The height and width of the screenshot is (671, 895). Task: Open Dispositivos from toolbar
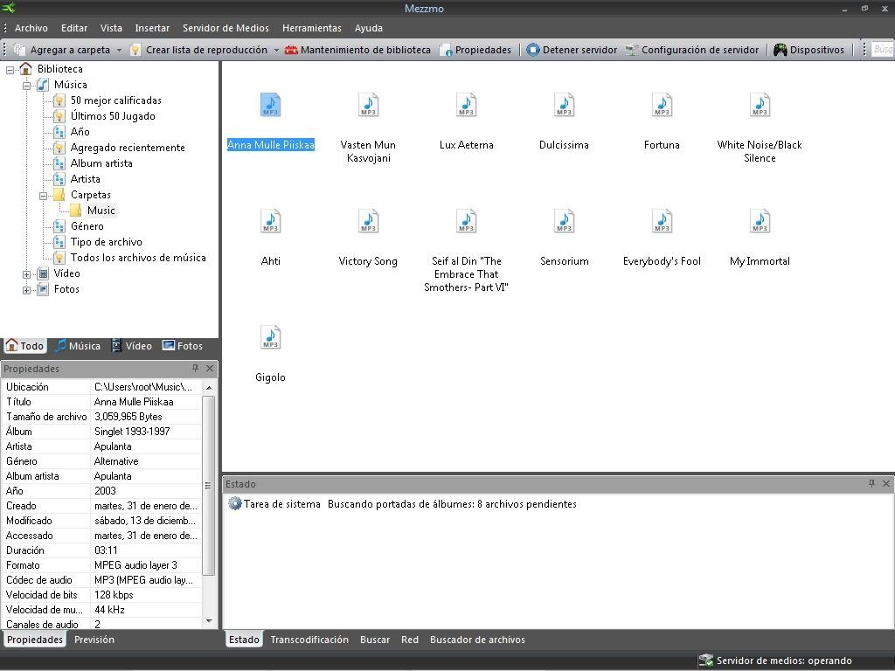(808, 50)
